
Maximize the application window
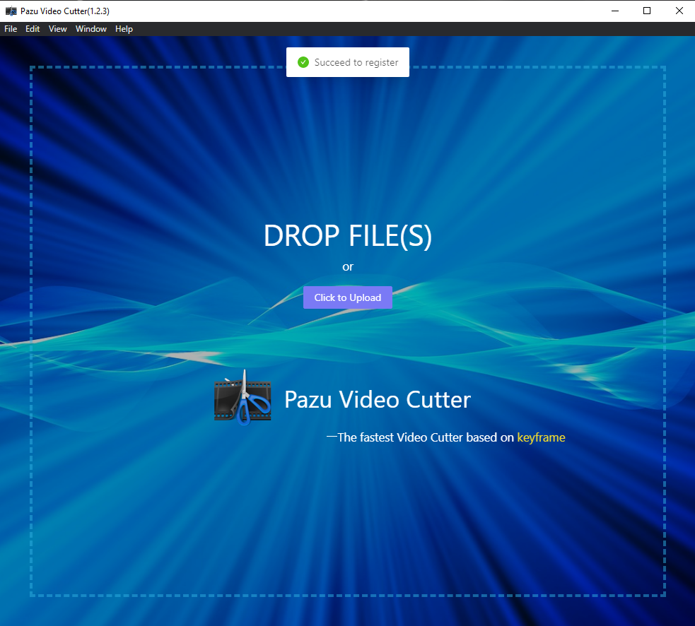point(646,11)
